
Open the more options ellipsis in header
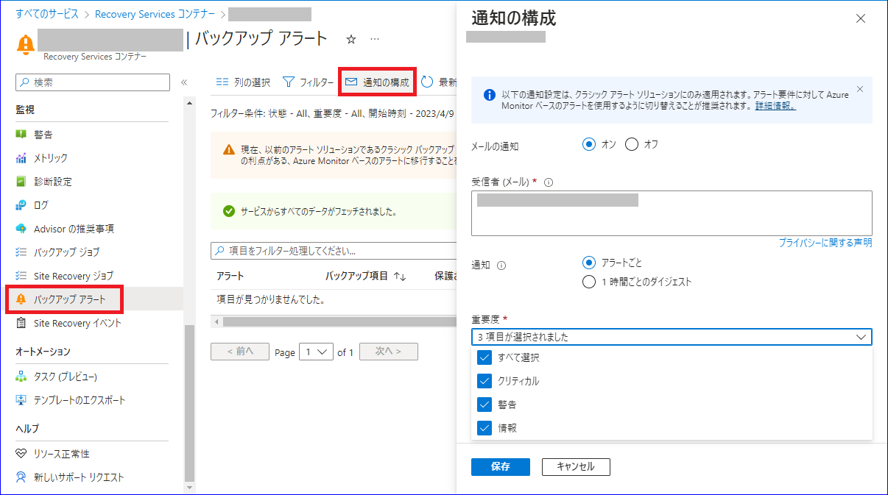[375, 39]
